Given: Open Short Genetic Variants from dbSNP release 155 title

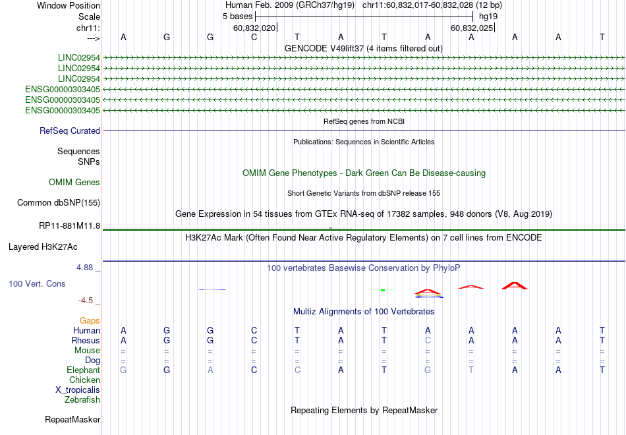Looking at the screenshot, I should point(364,193).
